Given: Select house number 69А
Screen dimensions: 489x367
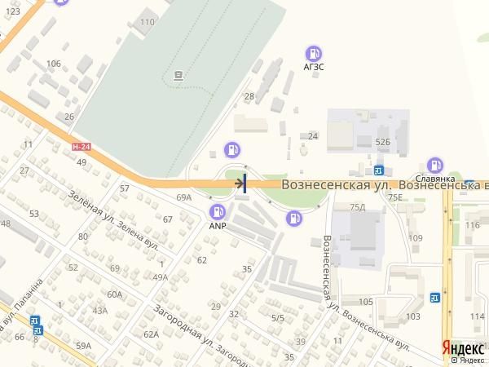Looking at the screenshot, I should (184, 197).
